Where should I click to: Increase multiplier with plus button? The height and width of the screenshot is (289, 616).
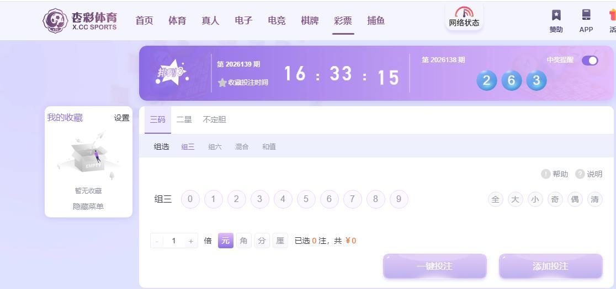191,241
